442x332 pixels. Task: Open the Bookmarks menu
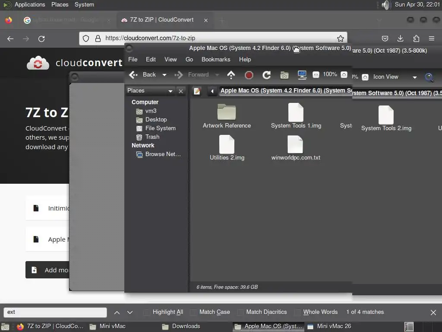tap(216, 59)
